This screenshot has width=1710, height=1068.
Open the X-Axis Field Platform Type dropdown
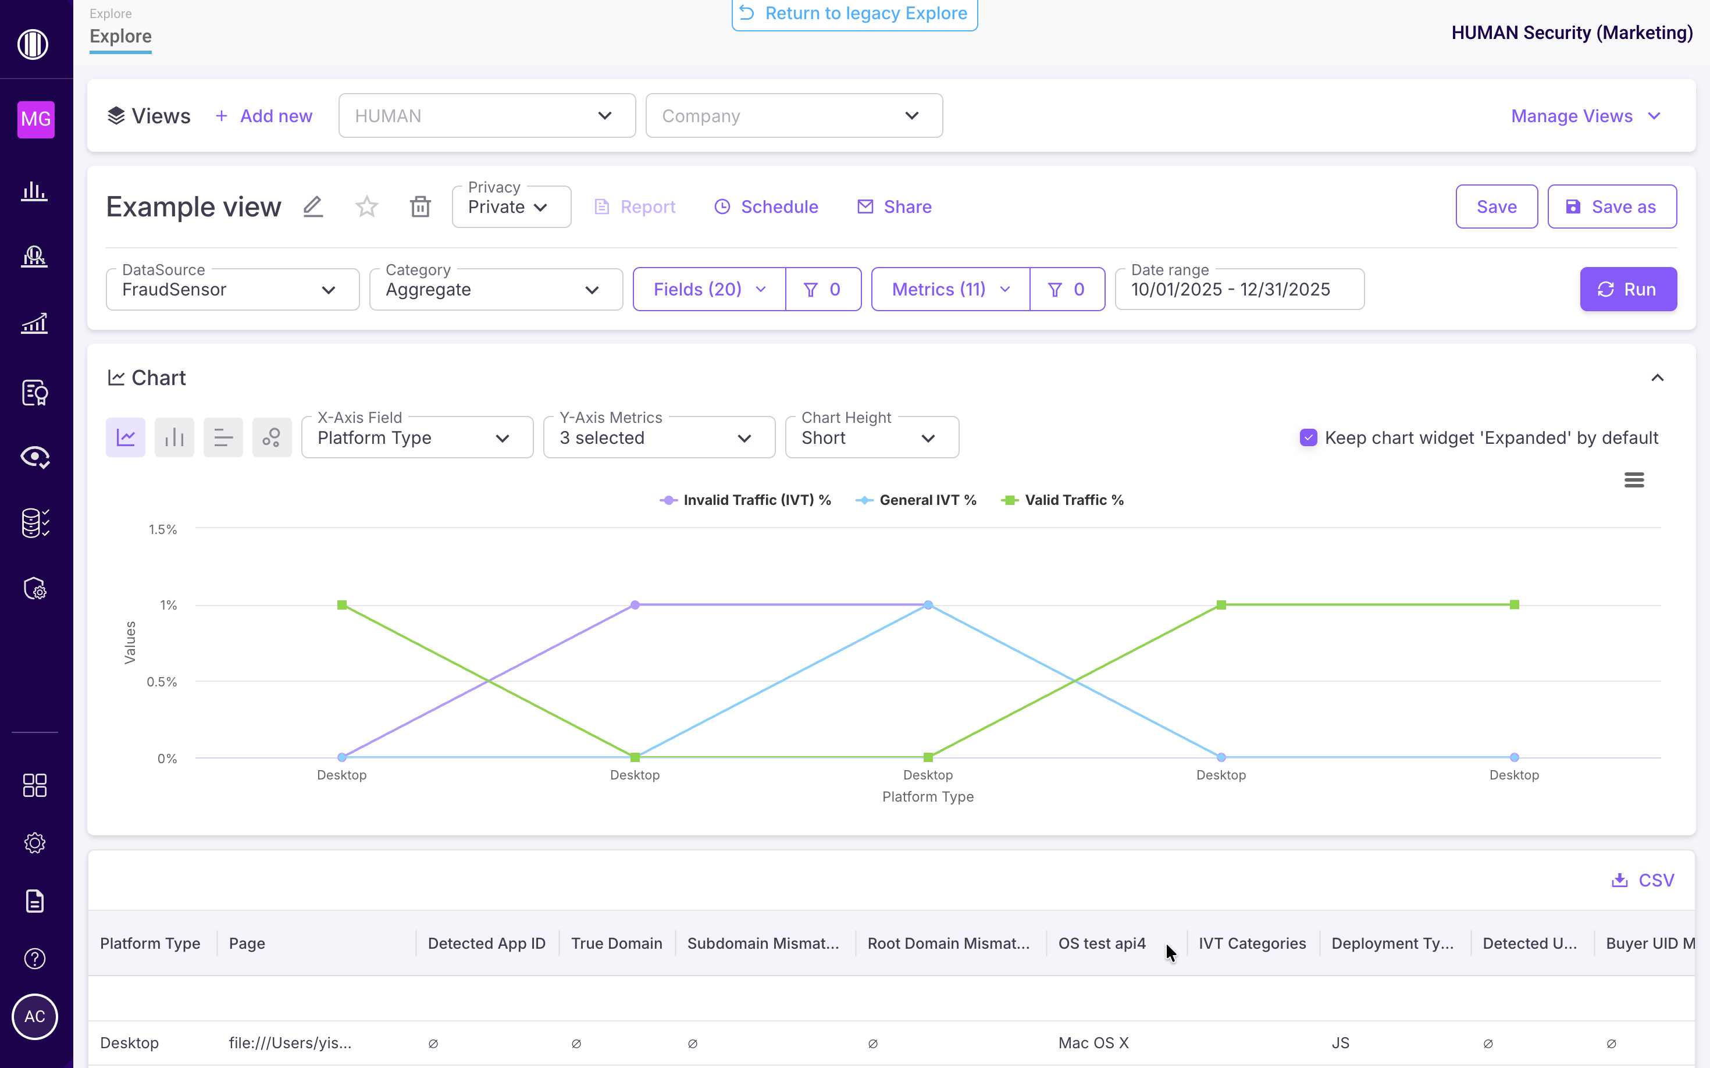416,438
